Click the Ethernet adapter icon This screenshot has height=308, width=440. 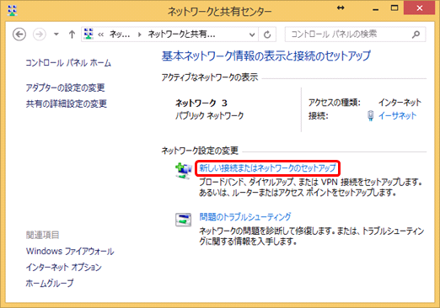370,115
